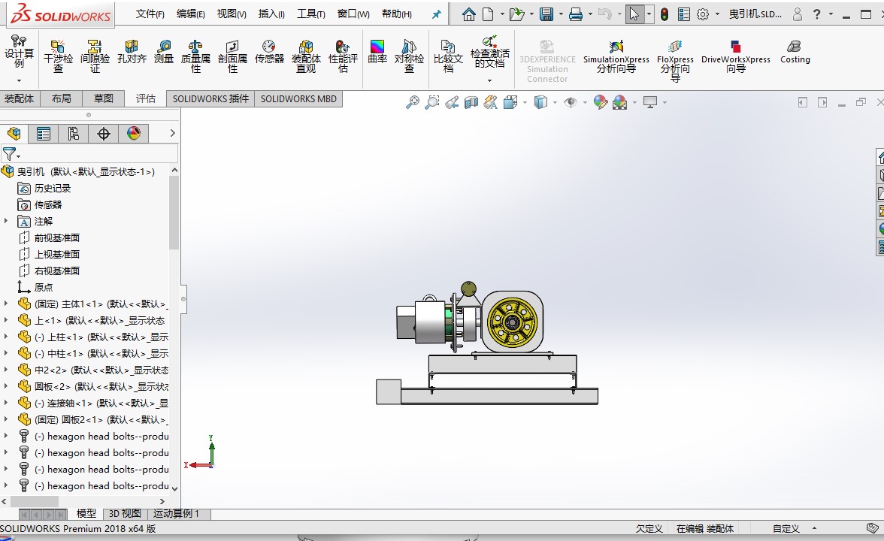Viewport: 884px width, 541px height.
Task: Switch to the 3D 视图 bottom tab
Action: (125, 513)
